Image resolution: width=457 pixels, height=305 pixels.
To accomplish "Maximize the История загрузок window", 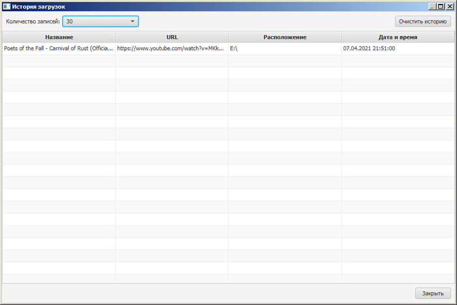I will [x=441, y=7].
